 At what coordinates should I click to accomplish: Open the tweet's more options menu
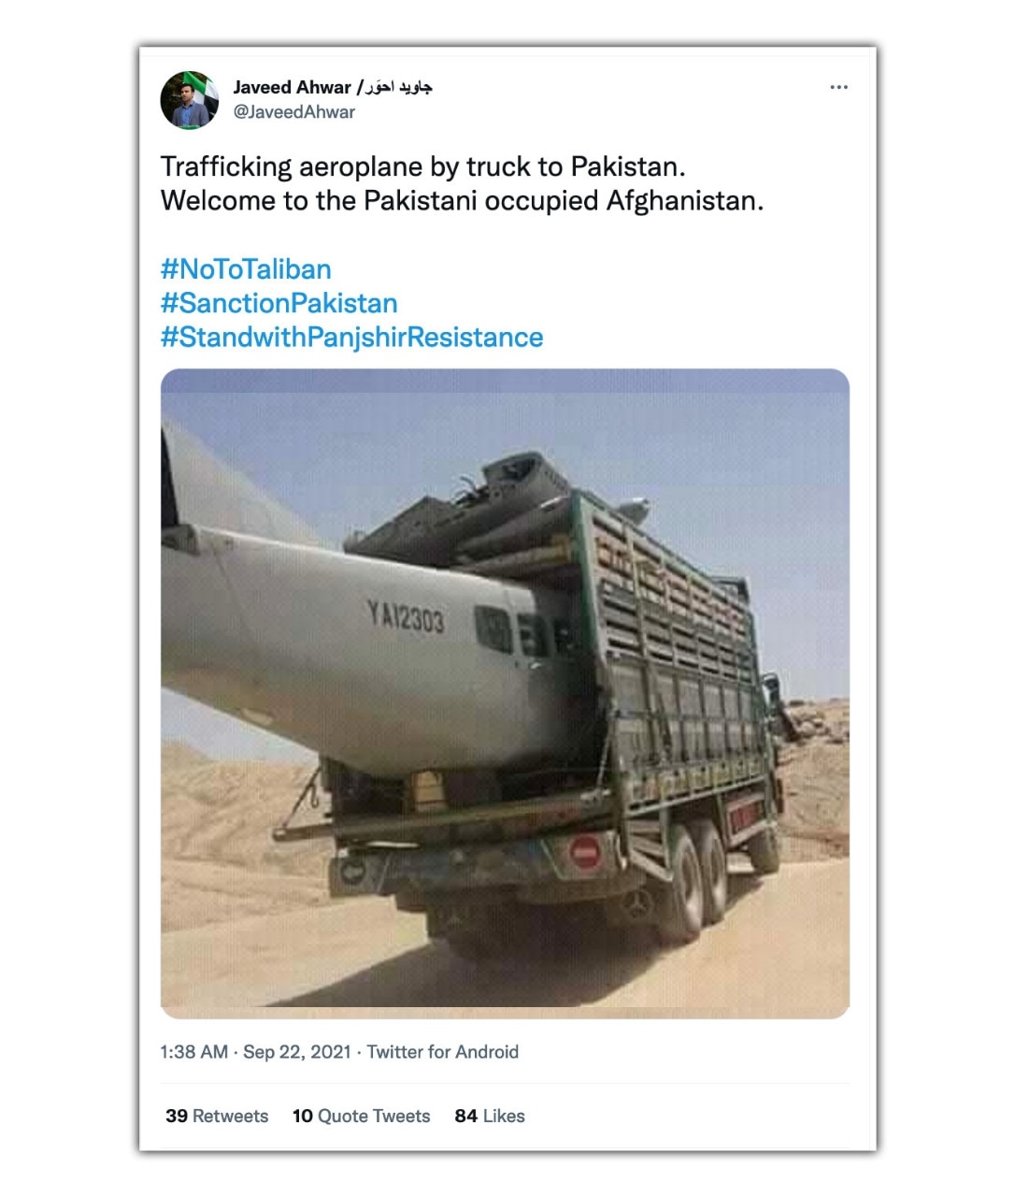[x=838, y=87]
